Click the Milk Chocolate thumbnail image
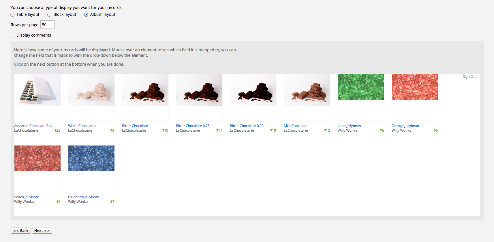Image resolution: width=494 pixels, height=242 pixels. point(307,90)
